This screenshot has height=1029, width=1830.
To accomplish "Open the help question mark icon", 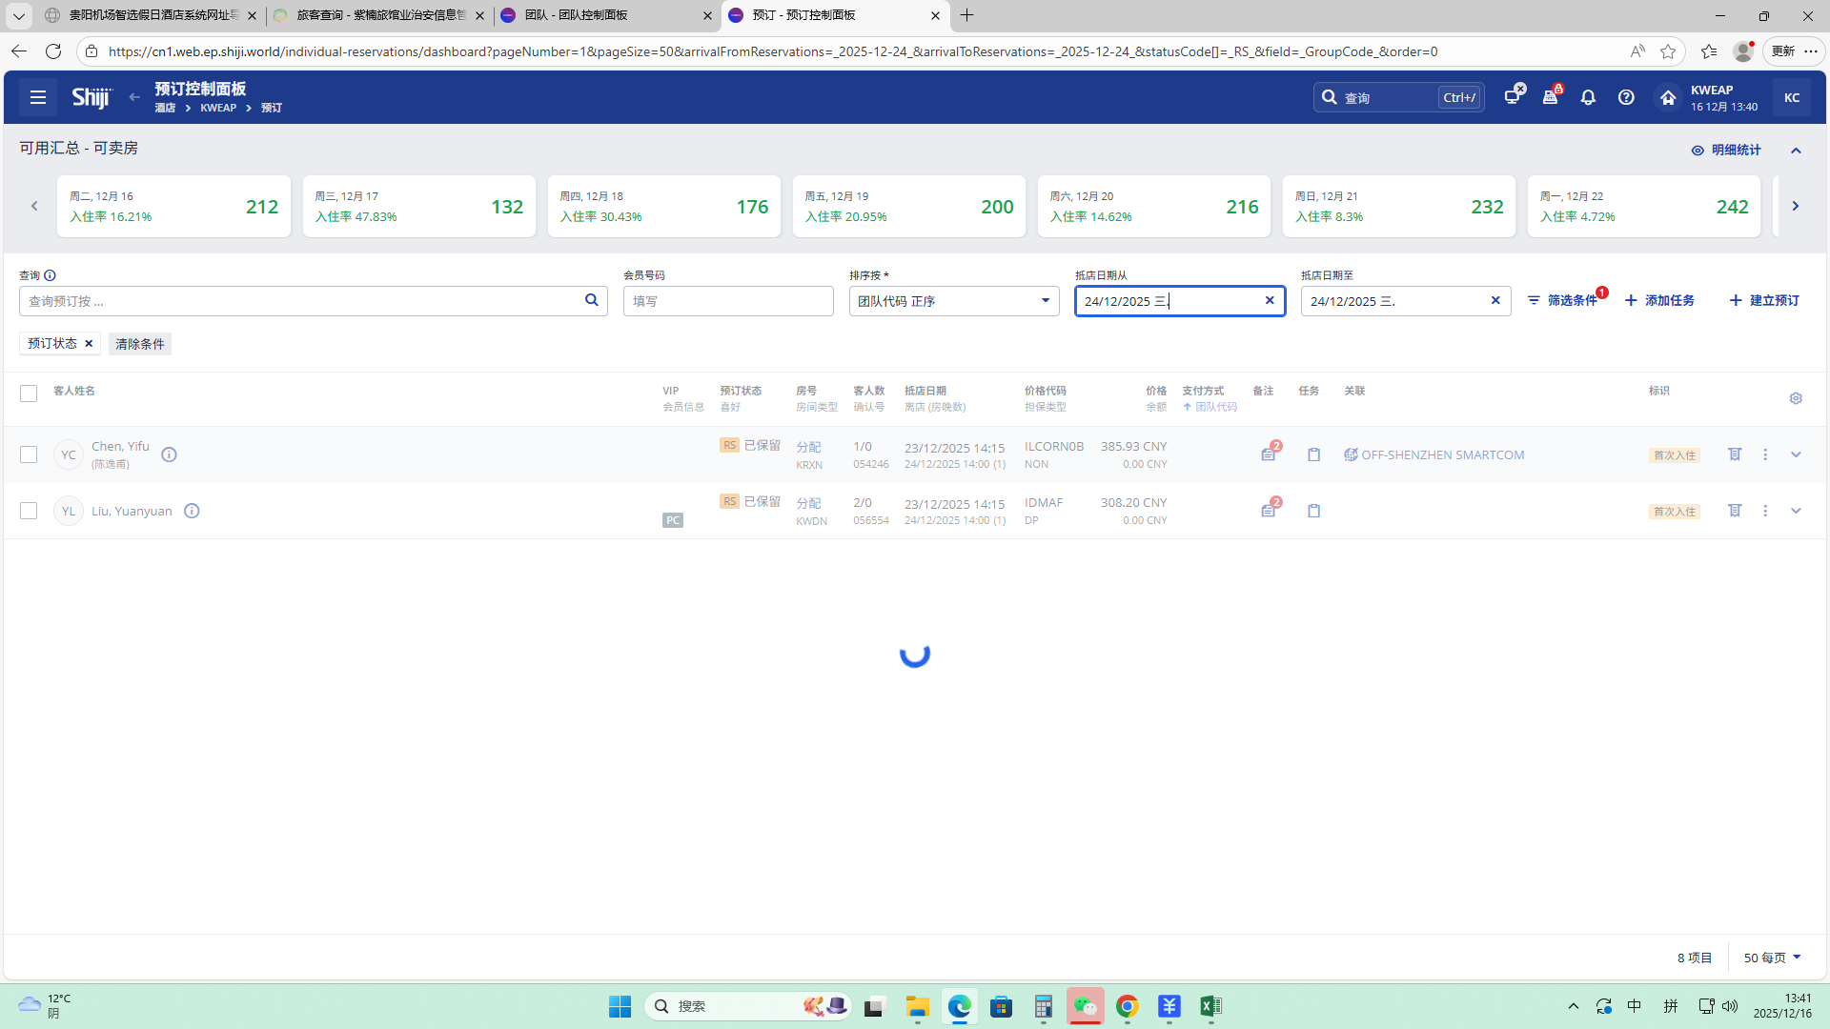I will [x=1626, y=97].
